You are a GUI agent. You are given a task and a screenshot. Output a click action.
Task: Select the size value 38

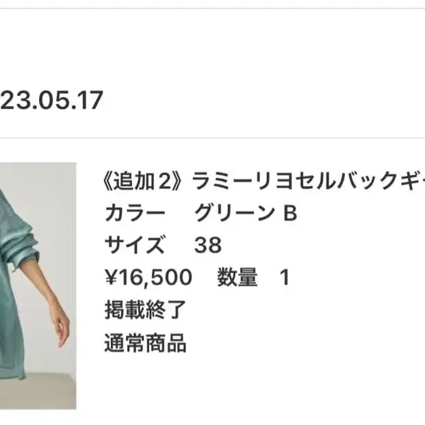tap(208, 245)
